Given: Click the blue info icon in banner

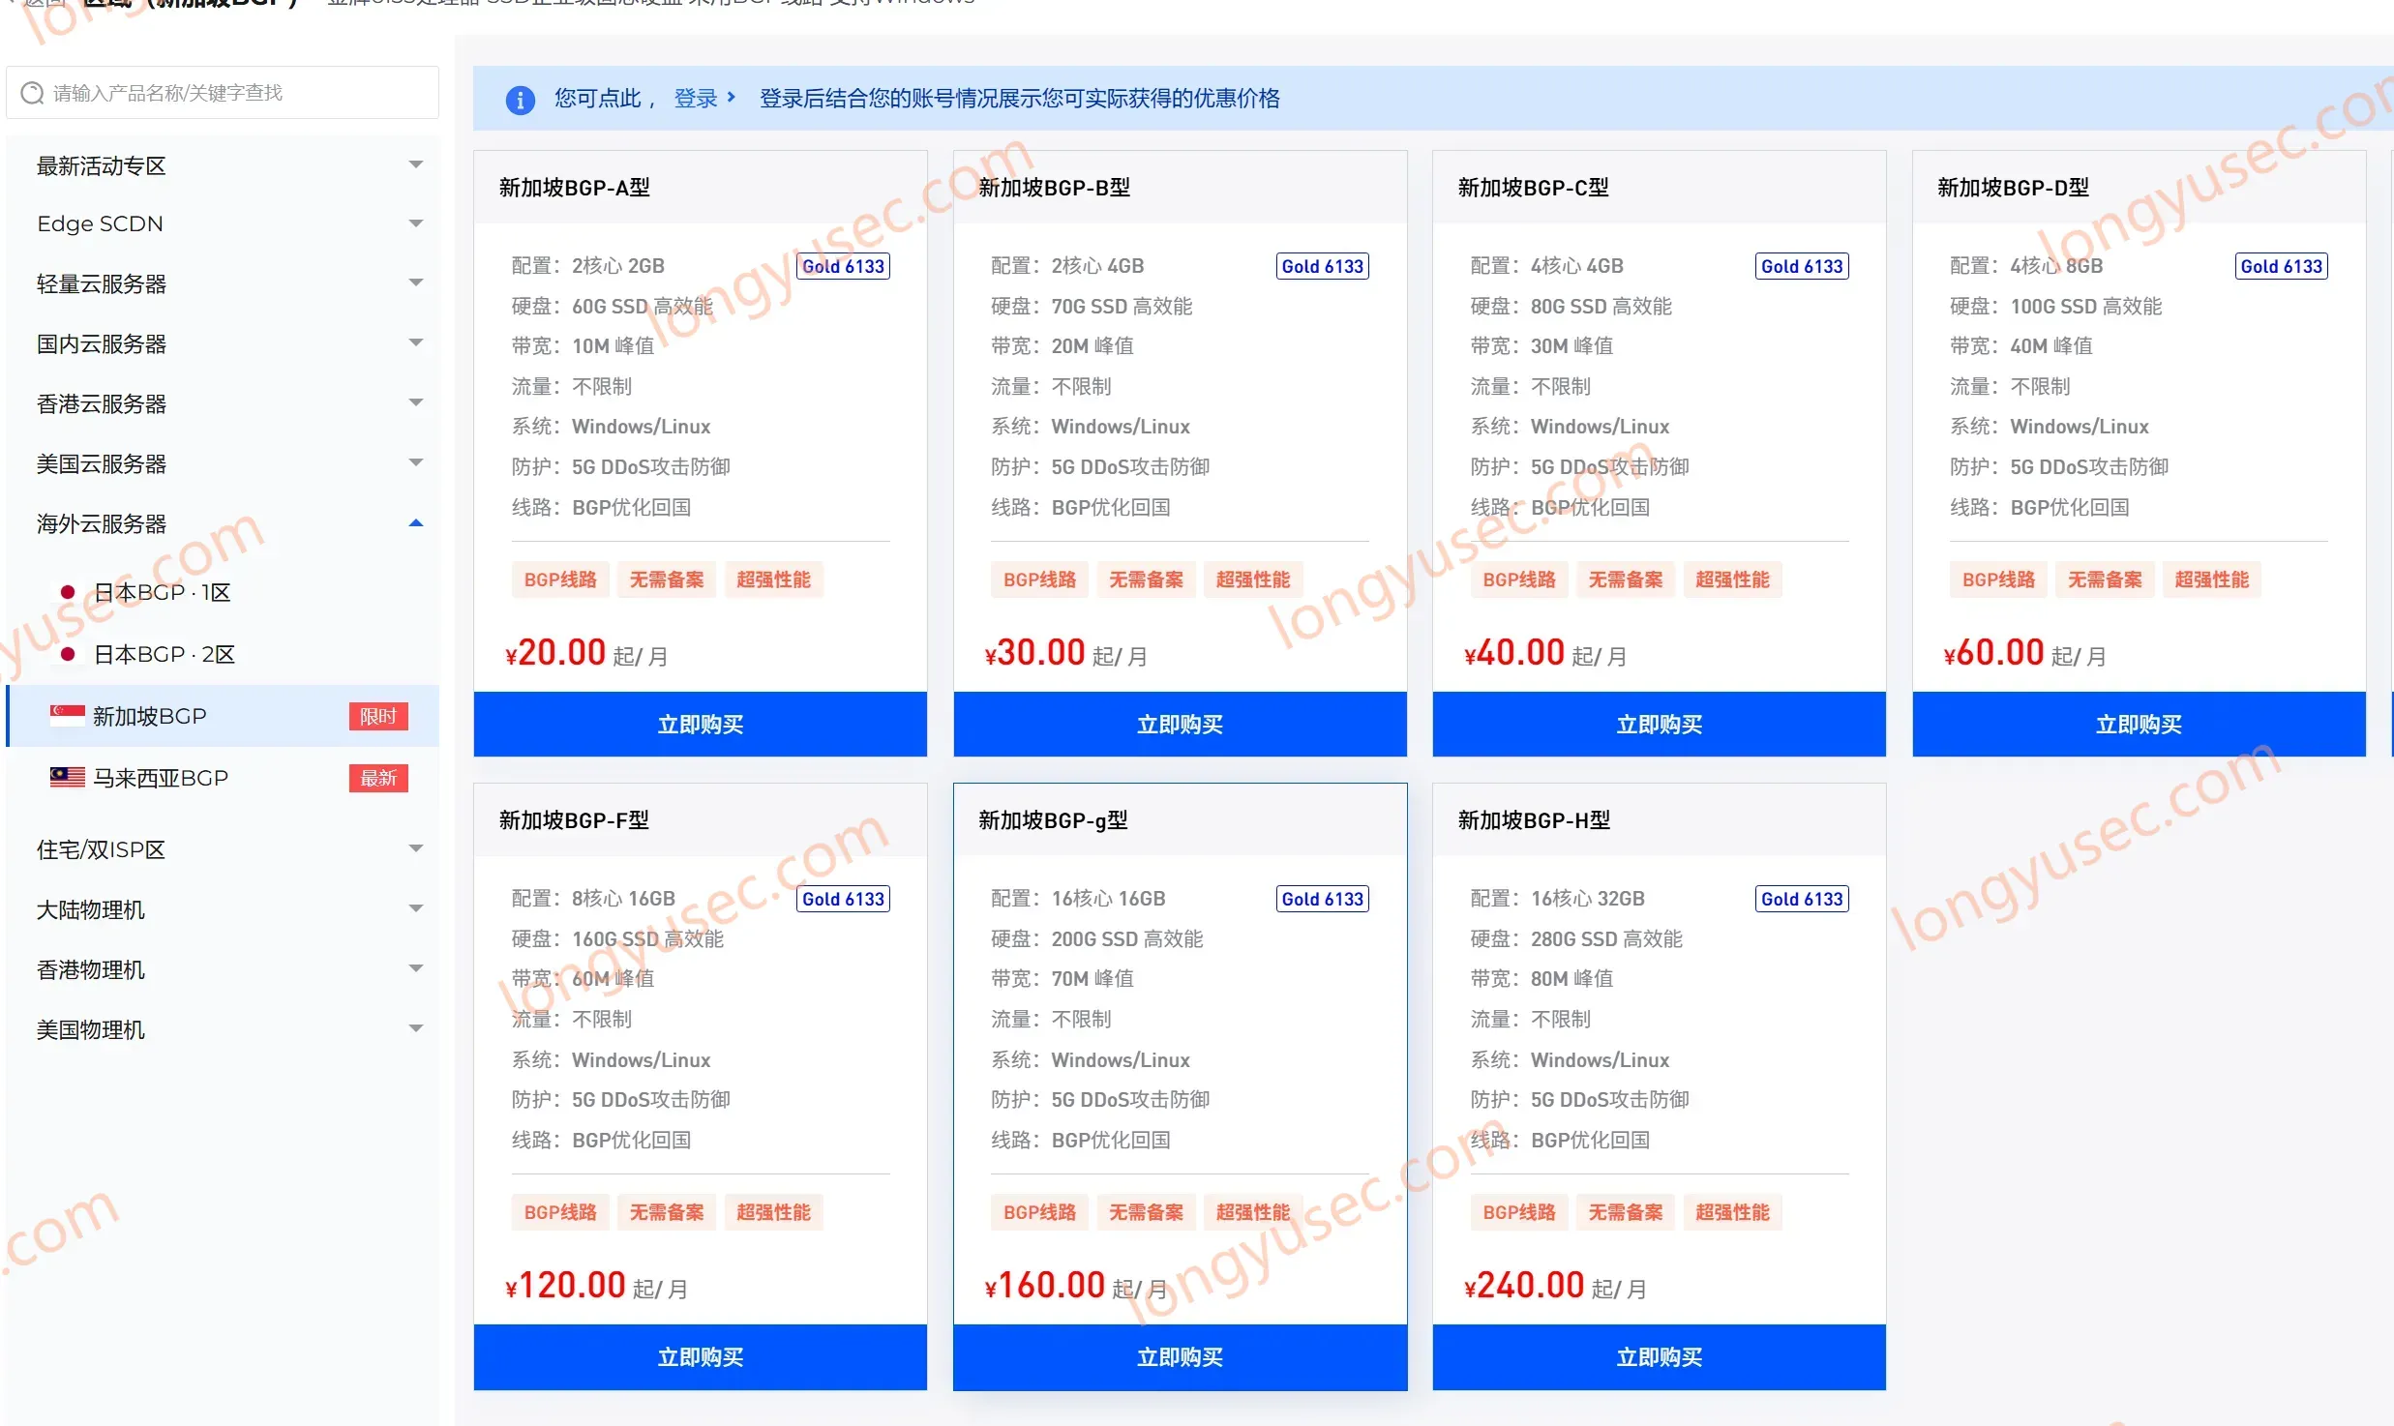Looking at the screenshot, I should tap(520, 99).
